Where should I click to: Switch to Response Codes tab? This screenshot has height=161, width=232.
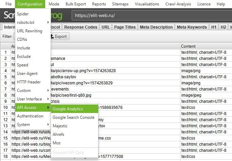81,27
